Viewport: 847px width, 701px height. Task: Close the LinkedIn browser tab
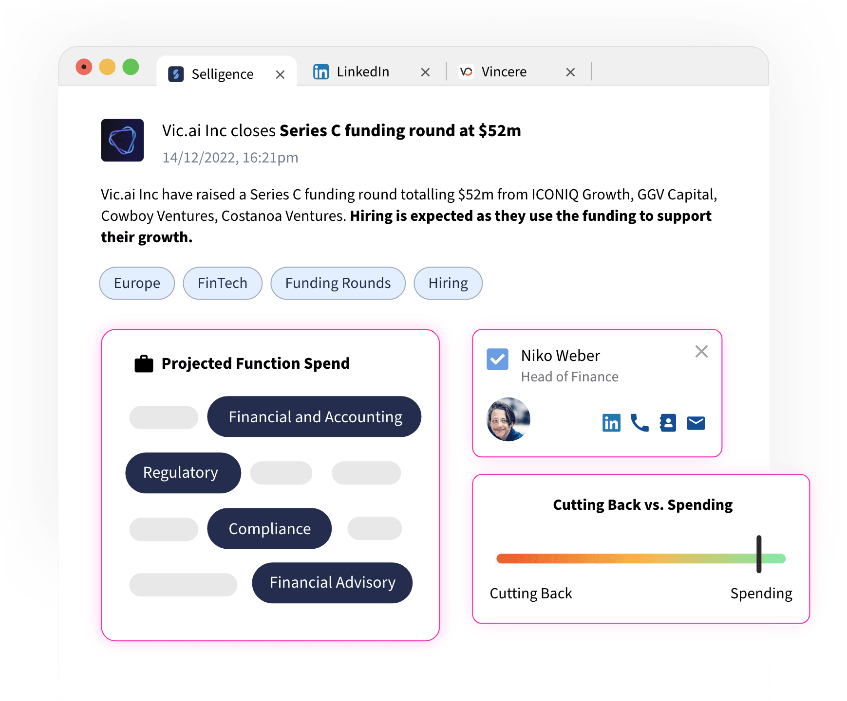pyautogui.click(x=425, y=72)
